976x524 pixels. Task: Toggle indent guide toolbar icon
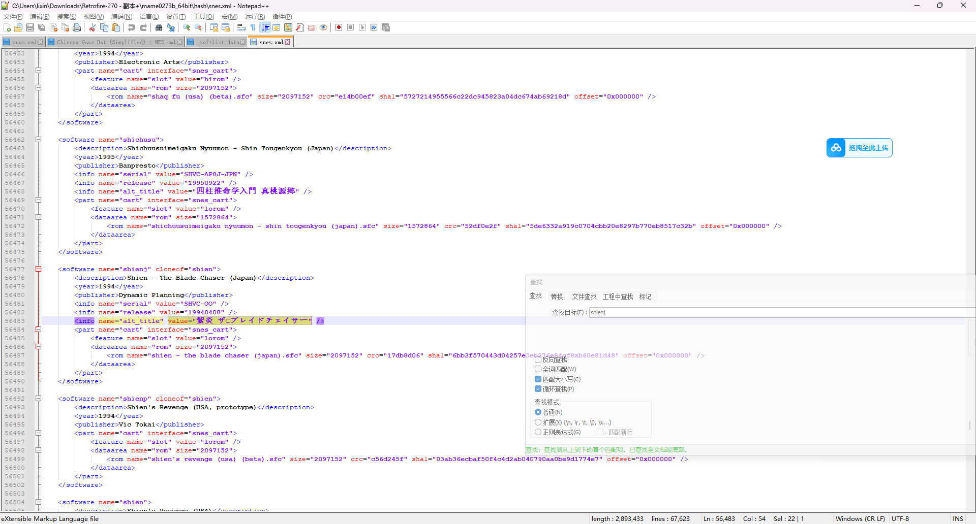(265, 27)
